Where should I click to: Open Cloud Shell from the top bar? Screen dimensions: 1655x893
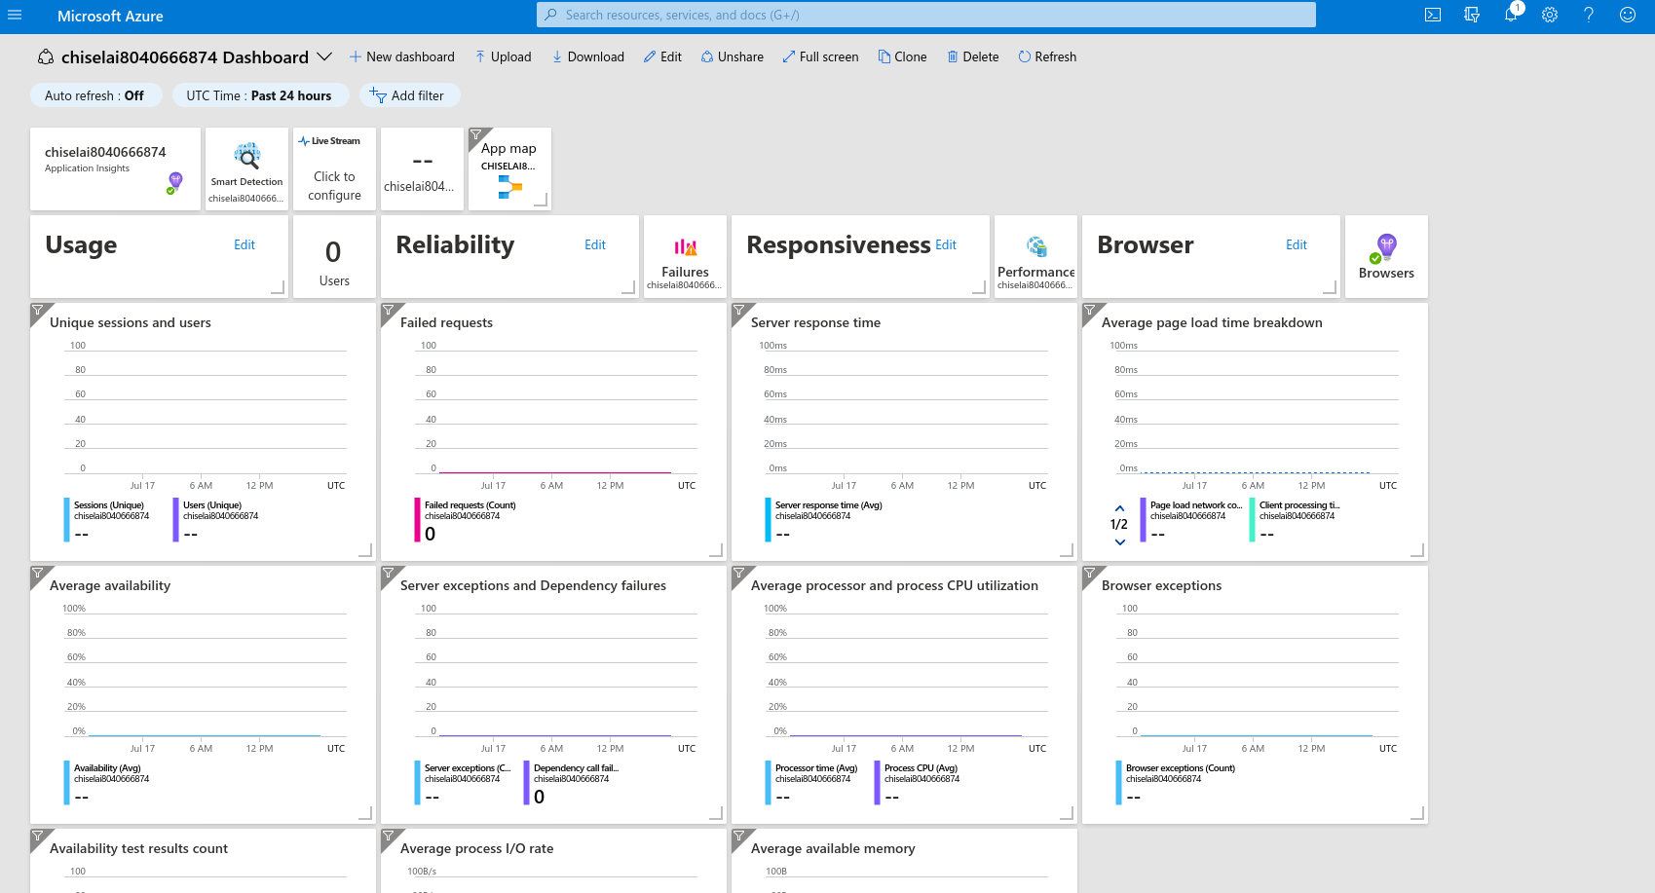pyautogui.click(x=1433, y=16)
